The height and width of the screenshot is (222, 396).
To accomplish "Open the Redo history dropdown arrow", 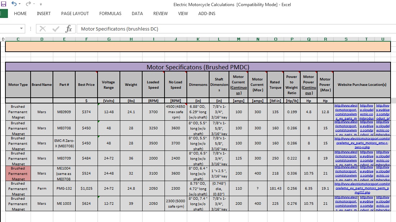I will [34, 4].
